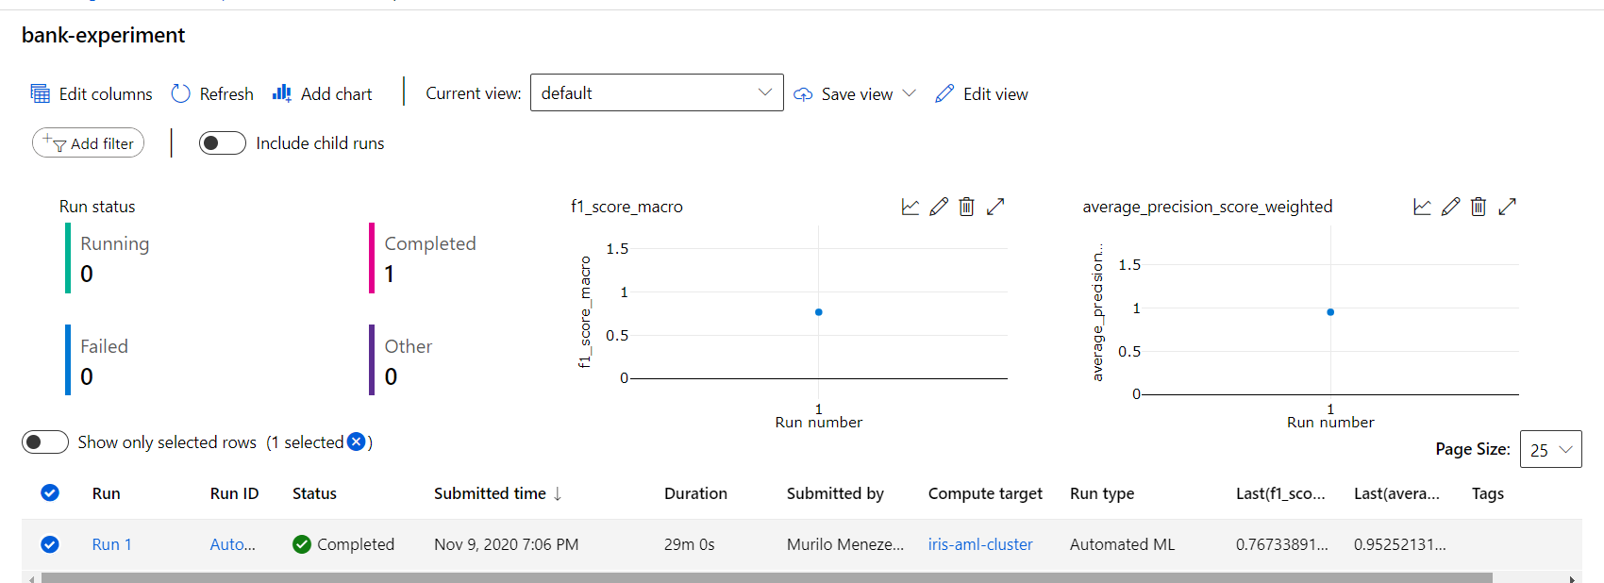Enable Show only selected rows toggle
This screenshot has width=1604, height=583.
coord(45,442)
